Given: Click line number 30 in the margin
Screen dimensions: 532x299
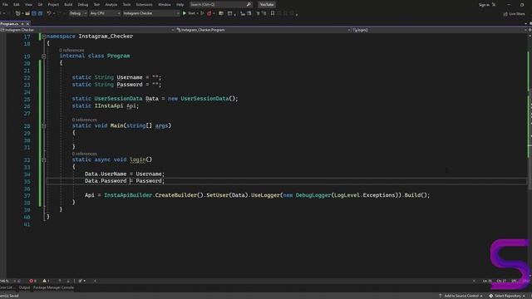Looking at the screenshot, I should coord(27,140).
